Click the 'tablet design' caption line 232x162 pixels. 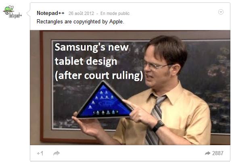(86, 61)
